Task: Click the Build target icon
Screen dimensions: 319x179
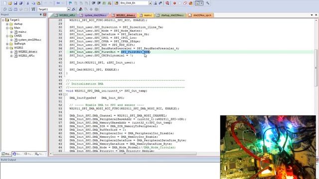Action: click(10, 9)
